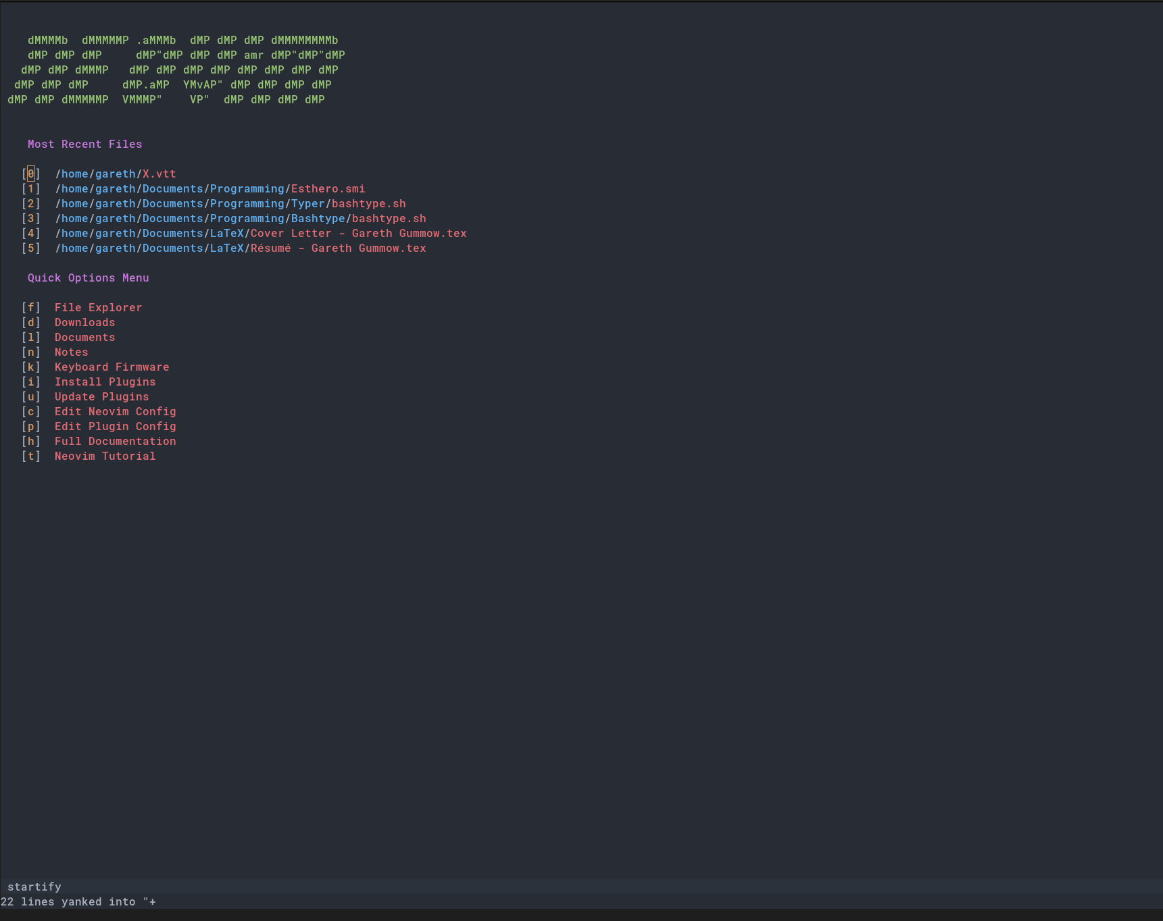Run the Update Plugins option
This screenshot has width=1163, height=921.
(102, 396)
